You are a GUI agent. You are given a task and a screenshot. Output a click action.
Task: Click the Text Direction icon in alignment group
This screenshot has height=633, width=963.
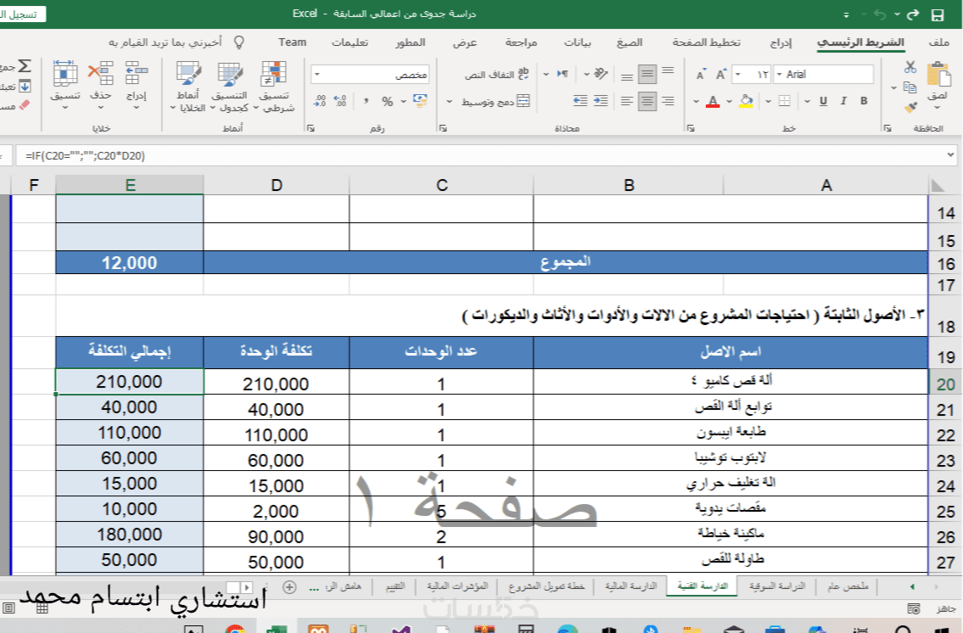coord(562,74)
